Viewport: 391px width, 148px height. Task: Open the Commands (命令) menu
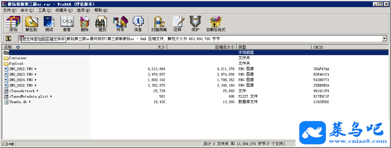[27, 10]
